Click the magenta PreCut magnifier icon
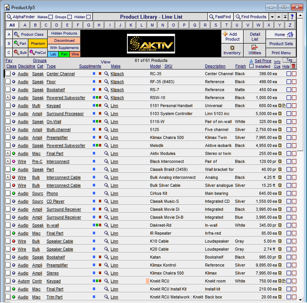 pos(32,52)
